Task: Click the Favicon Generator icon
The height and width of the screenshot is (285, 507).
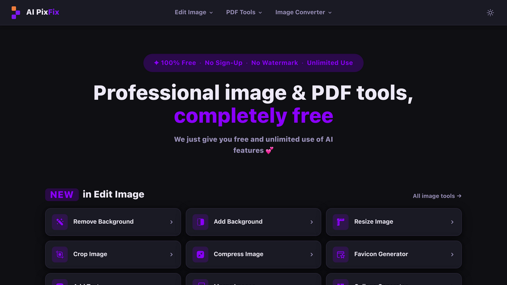Action: (x=341, y=254)
